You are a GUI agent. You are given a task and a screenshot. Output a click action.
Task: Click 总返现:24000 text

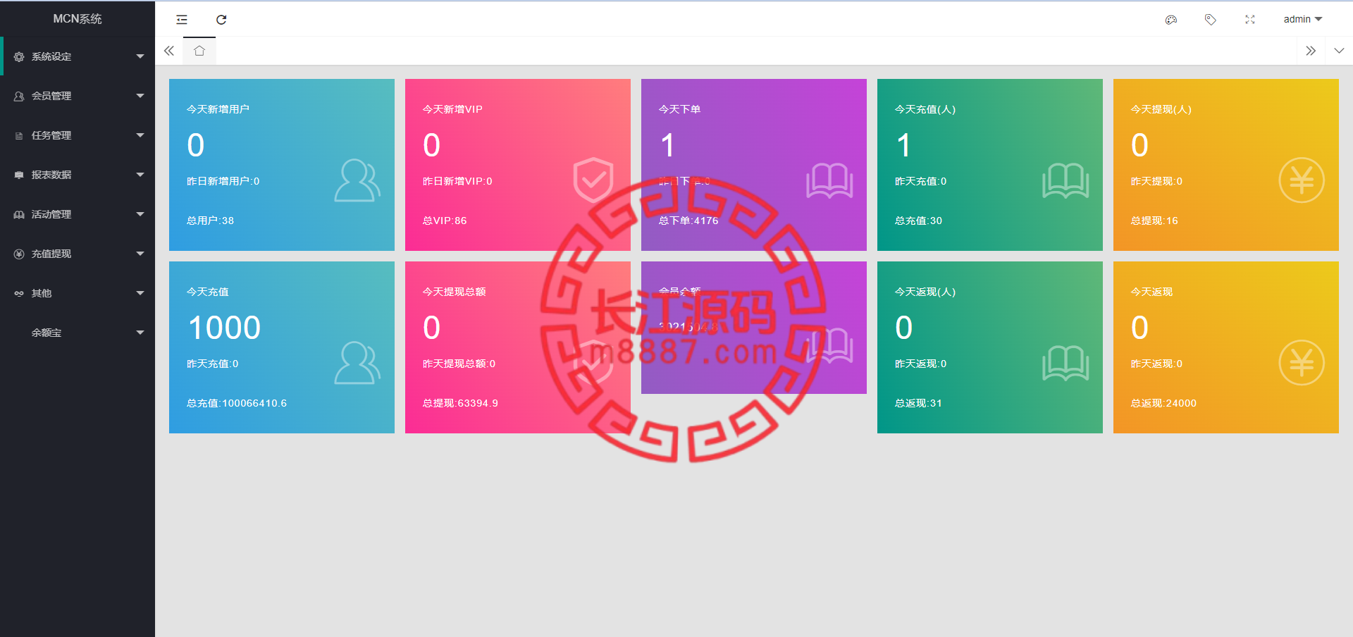pyautogui.click(x=1163, y=403)
